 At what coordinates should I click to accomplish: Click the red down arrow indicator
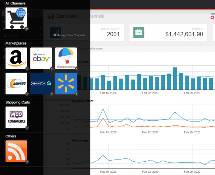click(x=212, y=18)
